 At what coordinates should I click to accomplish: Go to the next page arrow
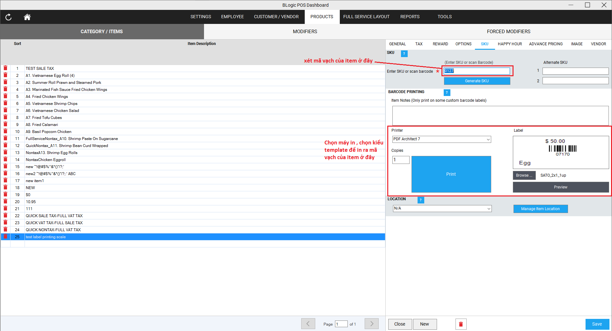[x=371, y=324]
